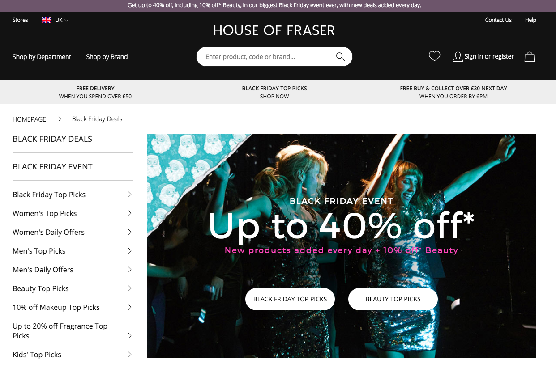Open the wishlist heart icon
The image size is (556, 368).
tap(434, 56)
